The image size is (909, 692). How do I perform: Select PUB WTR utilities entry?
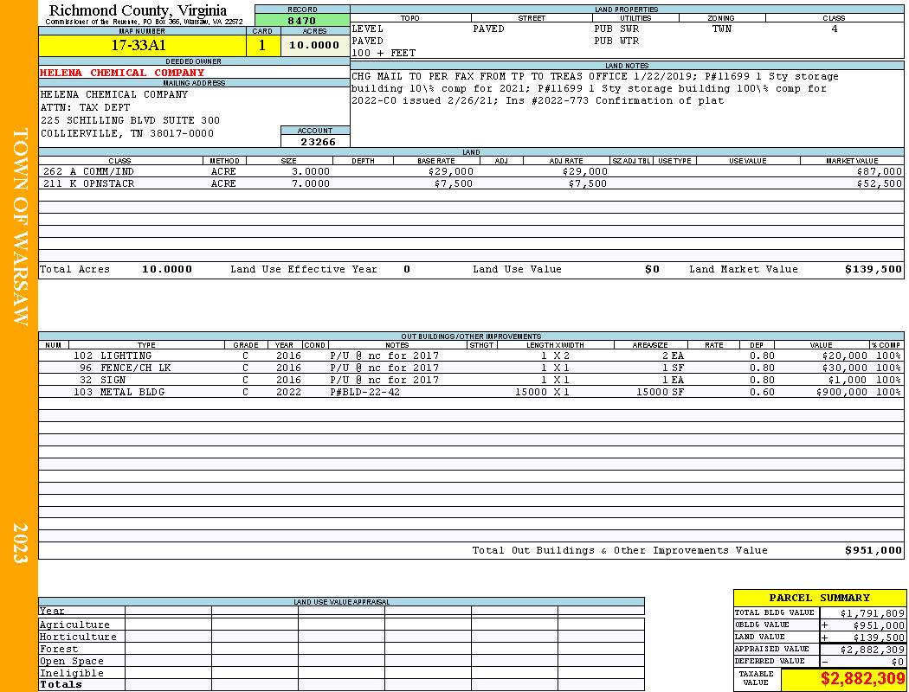coord(616,41)
